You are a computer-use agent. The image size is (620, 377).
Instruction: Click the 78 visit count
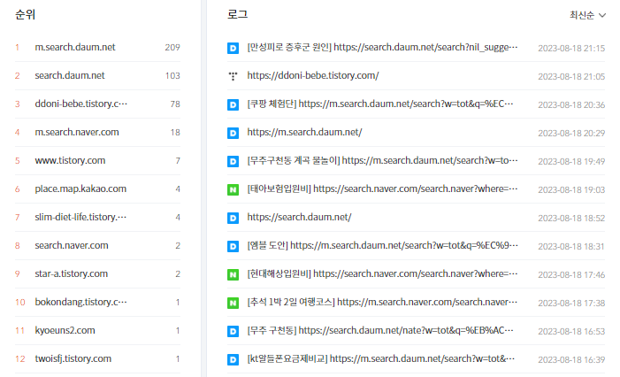point(175,104)
